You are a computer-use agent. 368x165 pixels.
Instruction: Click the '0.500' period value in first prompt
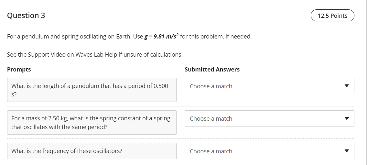[x=161, y=86]
